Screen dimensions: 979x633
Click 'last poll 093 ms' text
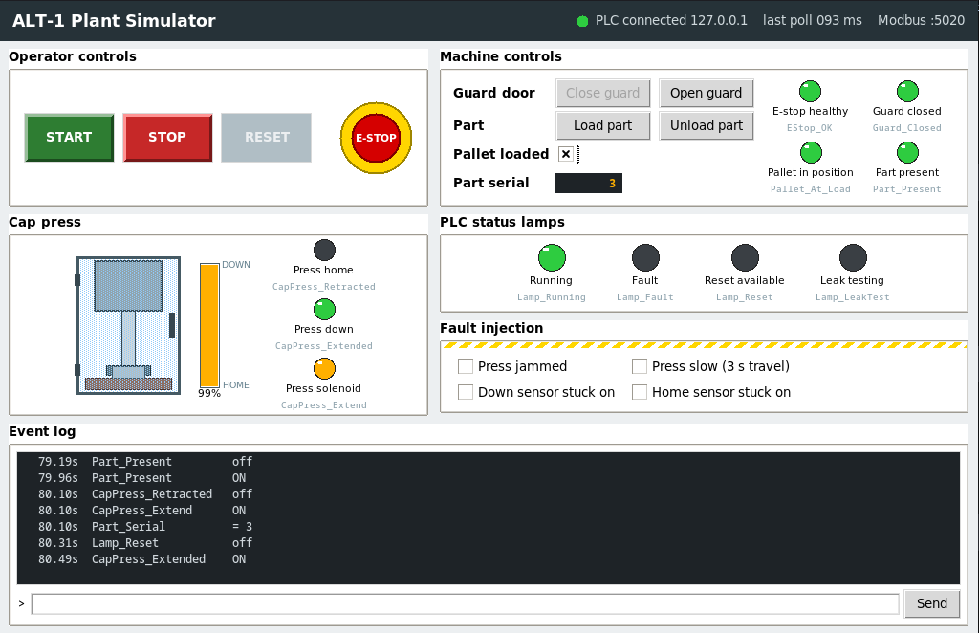coord(813,21)
